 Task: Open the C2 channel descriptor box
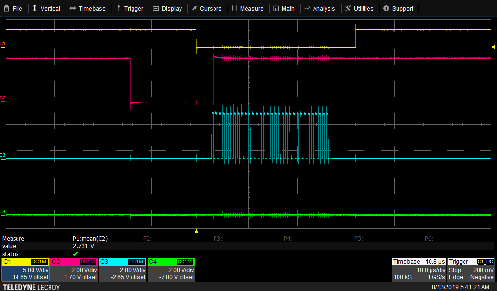pos(74,270)
